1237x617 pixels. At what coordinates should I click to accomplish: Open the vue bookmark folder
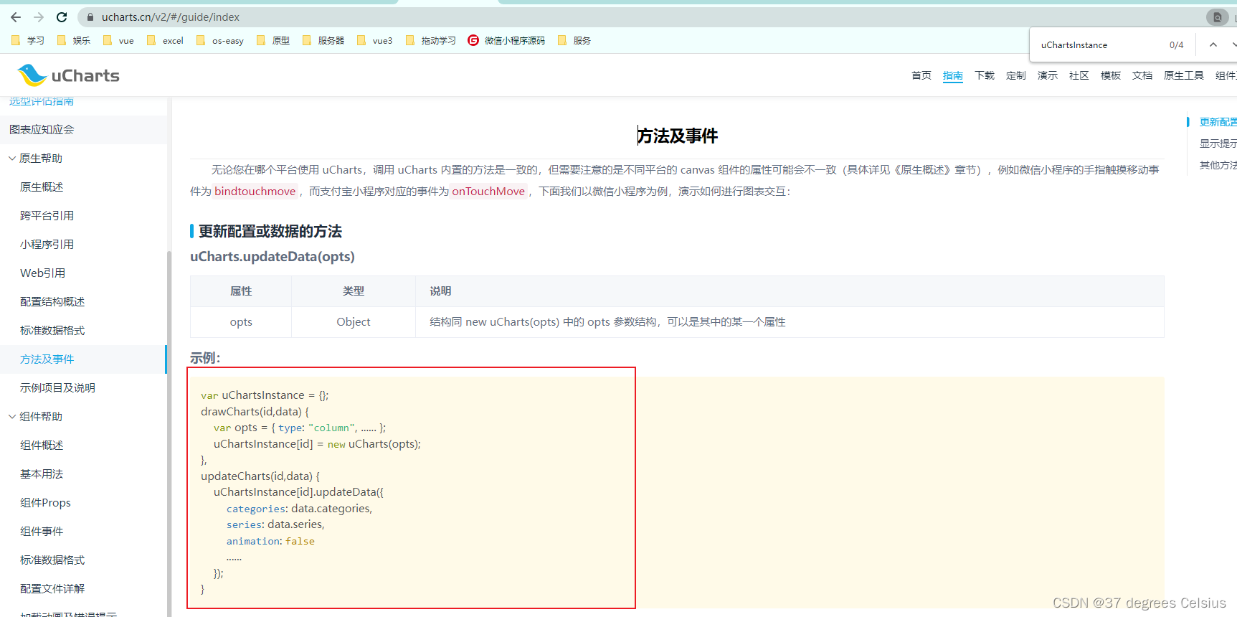118,40
